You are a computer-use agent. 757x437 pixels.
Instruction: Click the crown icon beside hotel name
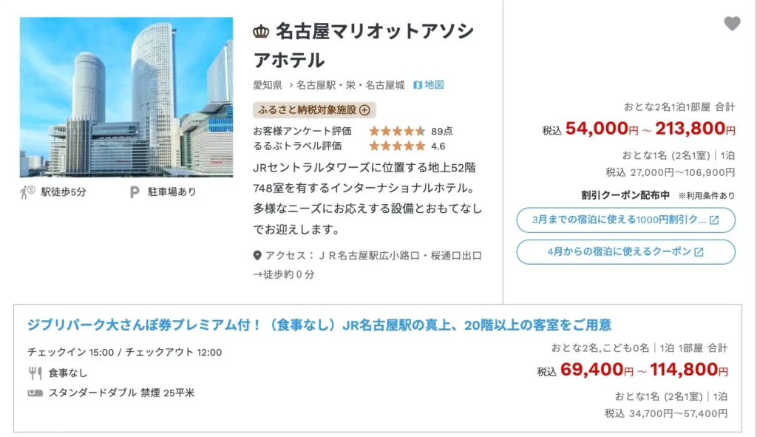[261, 32]
